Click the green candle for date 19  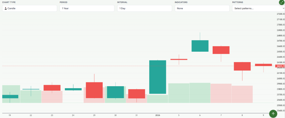pos(10,96)
